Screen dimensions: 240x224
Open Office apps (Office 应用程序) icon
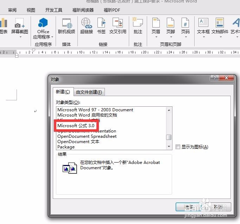click(x=43, y=23)
